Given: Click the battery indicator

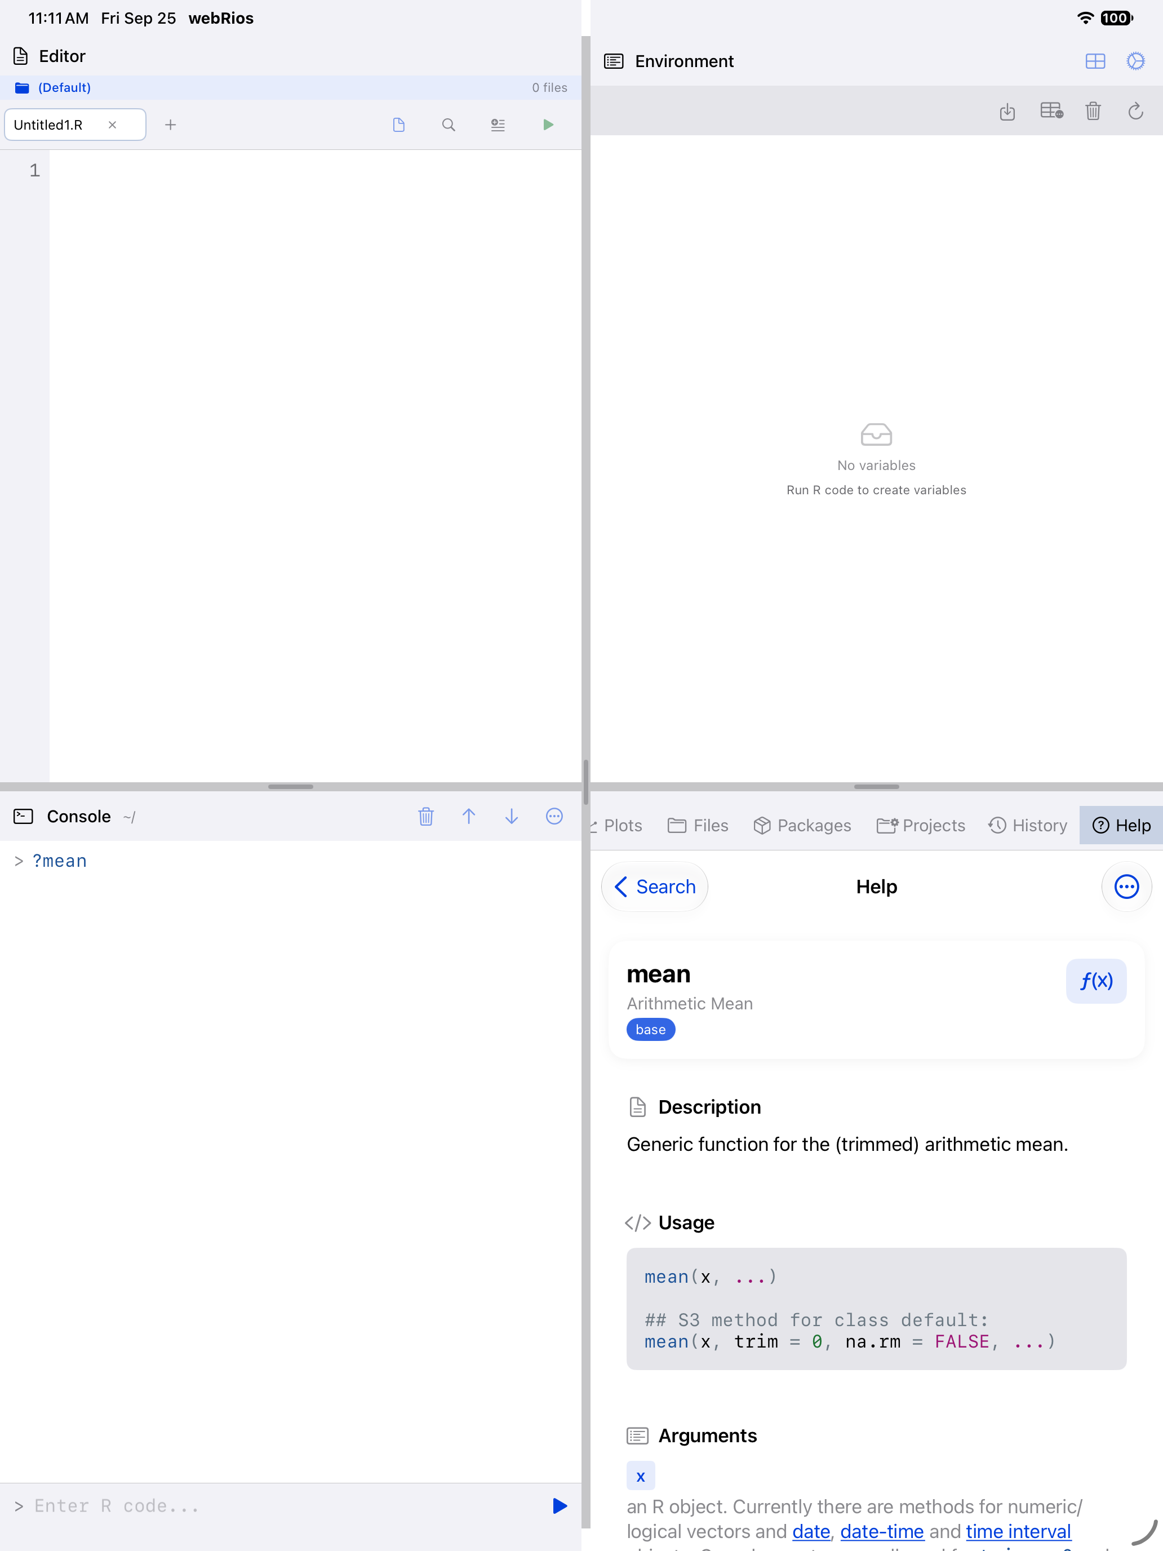Looking at the screenshot, I should tap(1116, 18).
